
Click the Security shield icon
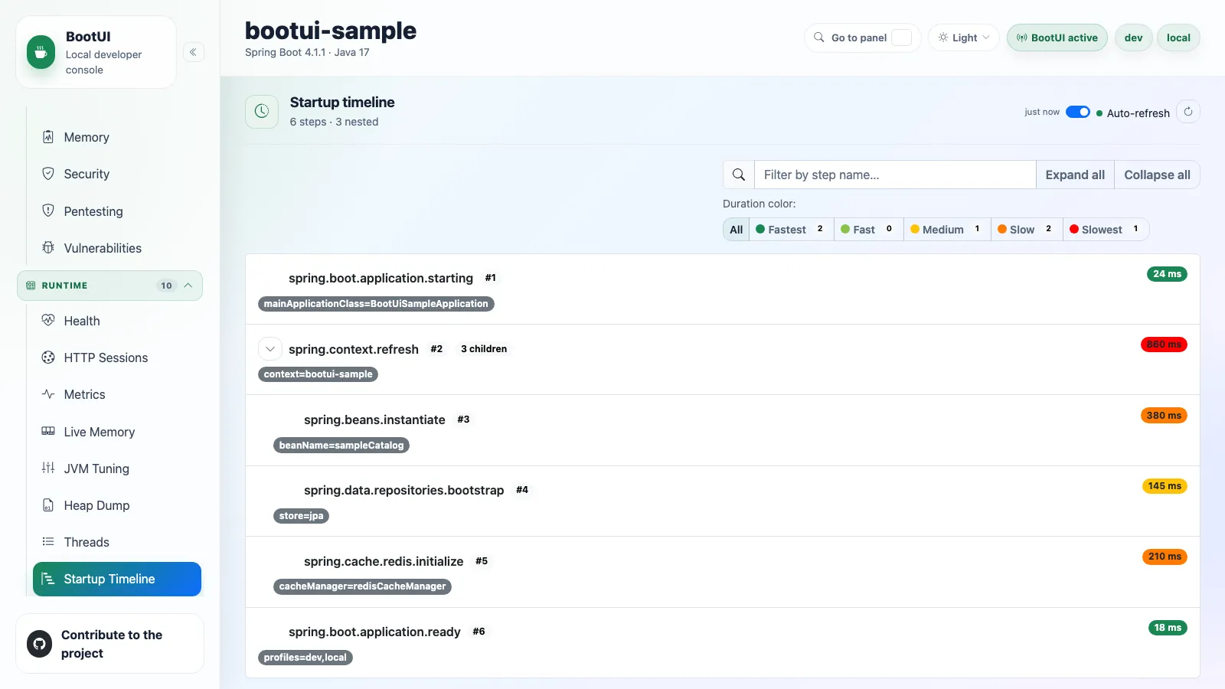48,174
